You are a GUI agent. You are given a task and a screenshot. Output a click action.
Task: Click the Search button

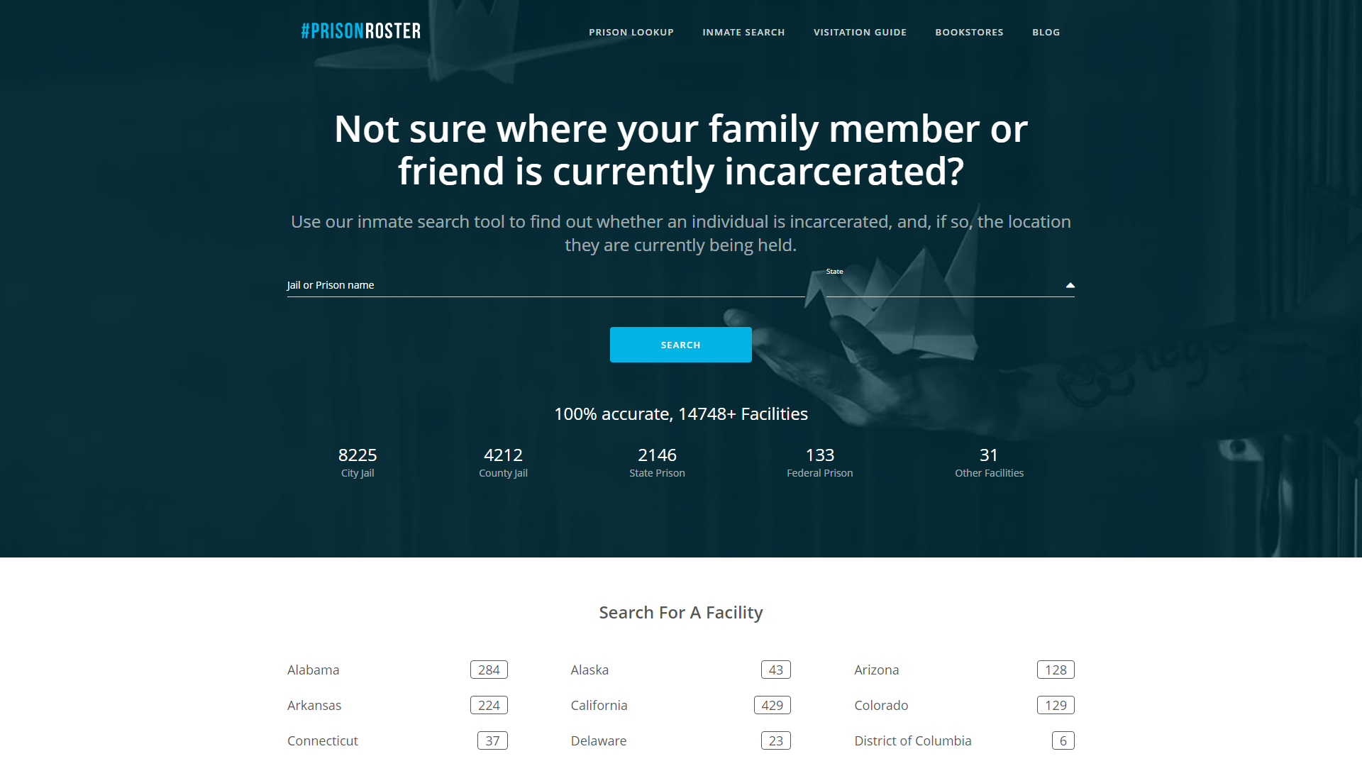[680, 344]
